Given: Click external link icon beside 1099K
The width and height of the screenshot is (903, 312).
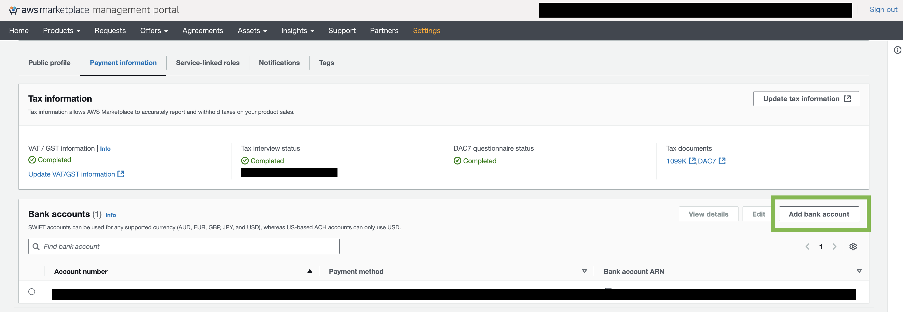Looking at the screenshot, I should pyautogui.click(x=692, y=161).
